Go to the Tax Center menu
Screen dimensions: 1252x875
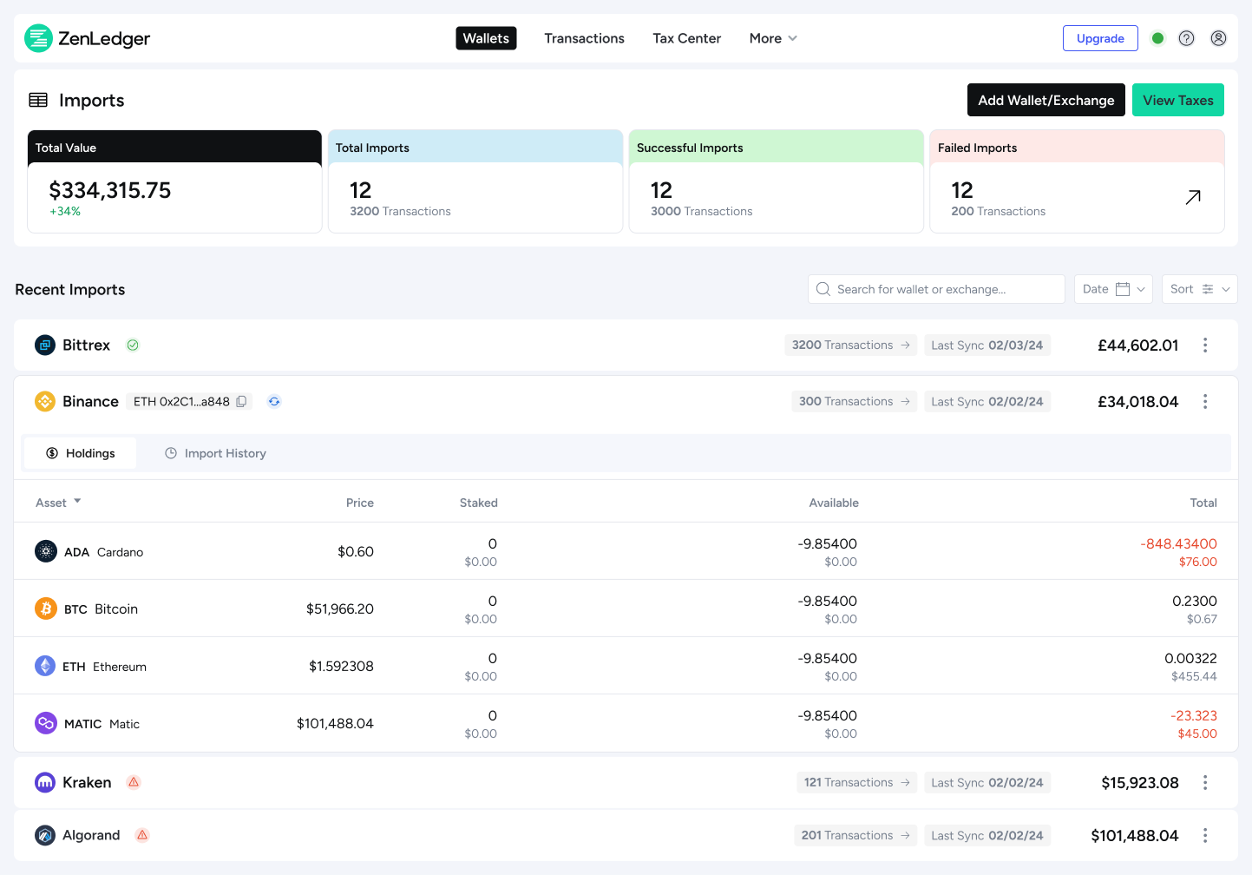(x=686, y=38)
